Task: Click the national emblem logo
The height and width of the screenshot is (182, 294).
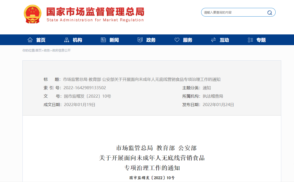Action: point(33,14)
